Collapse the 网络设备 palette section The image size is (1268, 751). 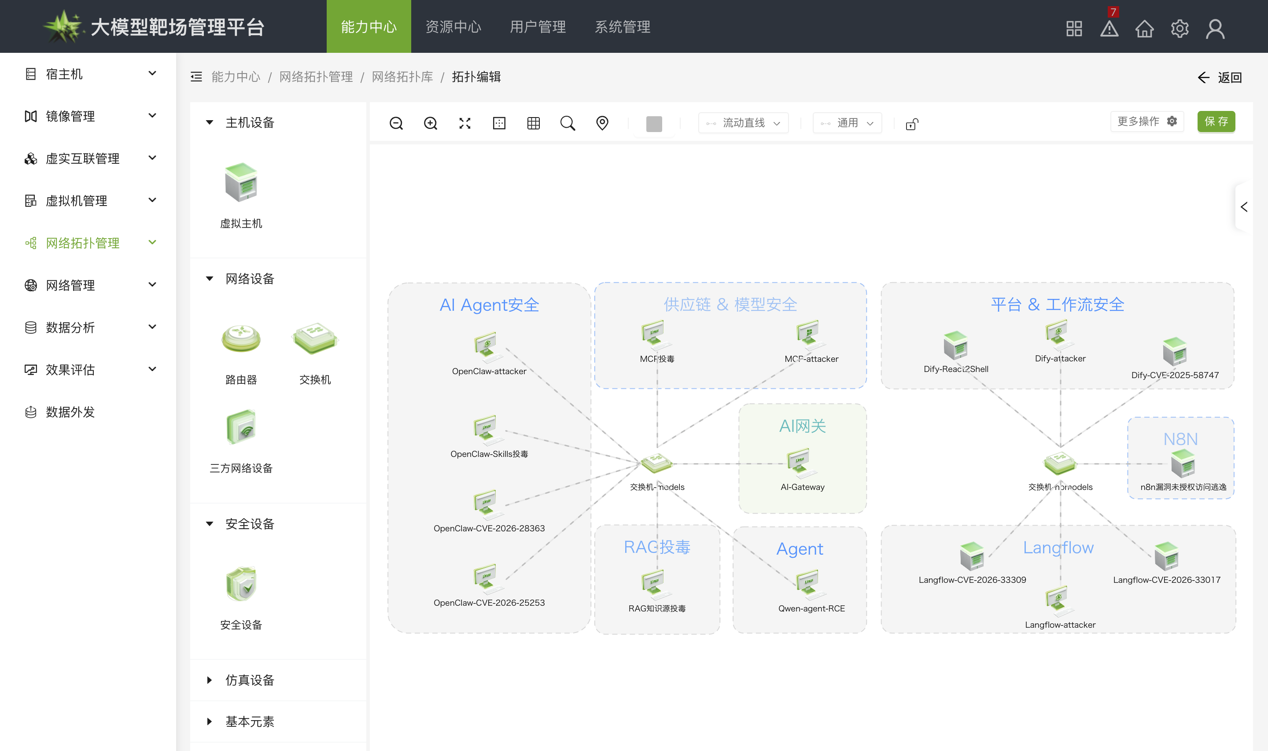click(x=210, y=279)
